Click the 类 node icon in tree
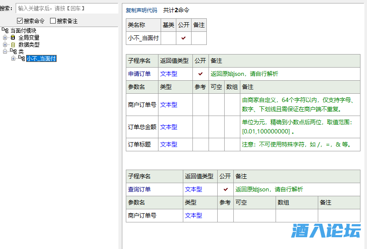Screen dimensions: 367x249 coord(13,51)
